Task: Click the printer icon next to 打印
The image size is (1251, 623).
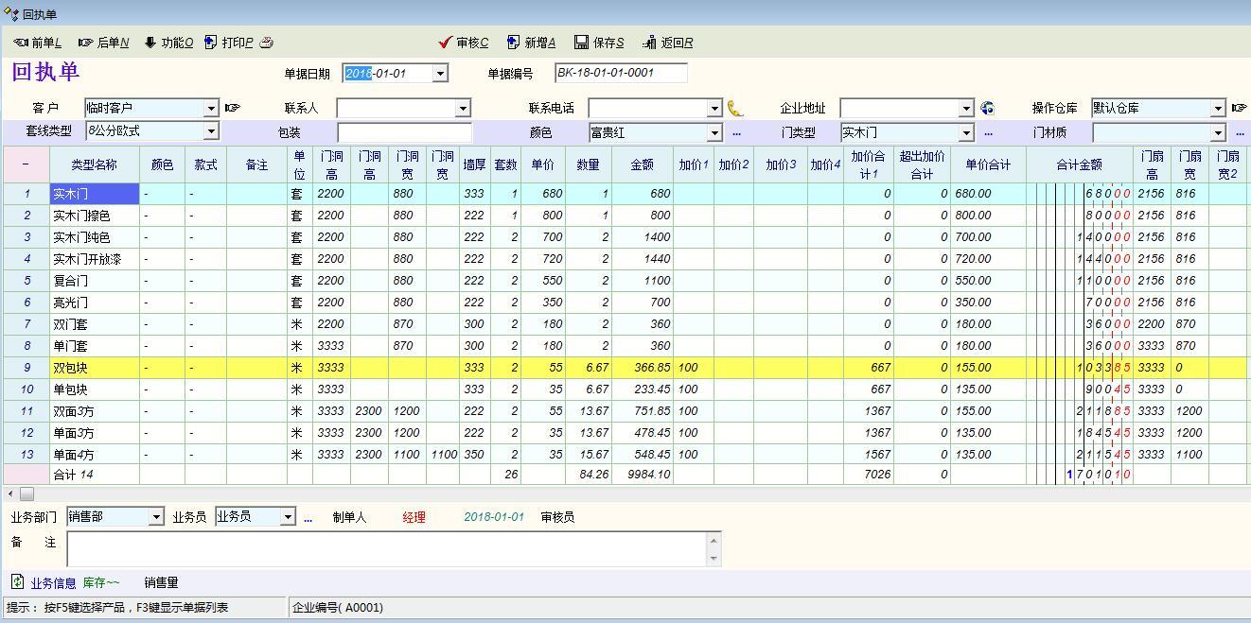Action: coord(267,43)
